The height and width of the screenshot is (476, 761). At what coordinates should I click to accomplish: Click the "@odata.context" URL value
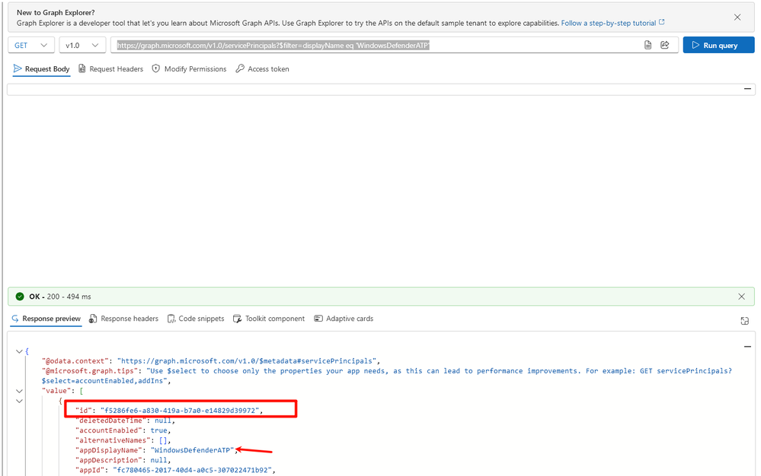[x=248, y=360]
